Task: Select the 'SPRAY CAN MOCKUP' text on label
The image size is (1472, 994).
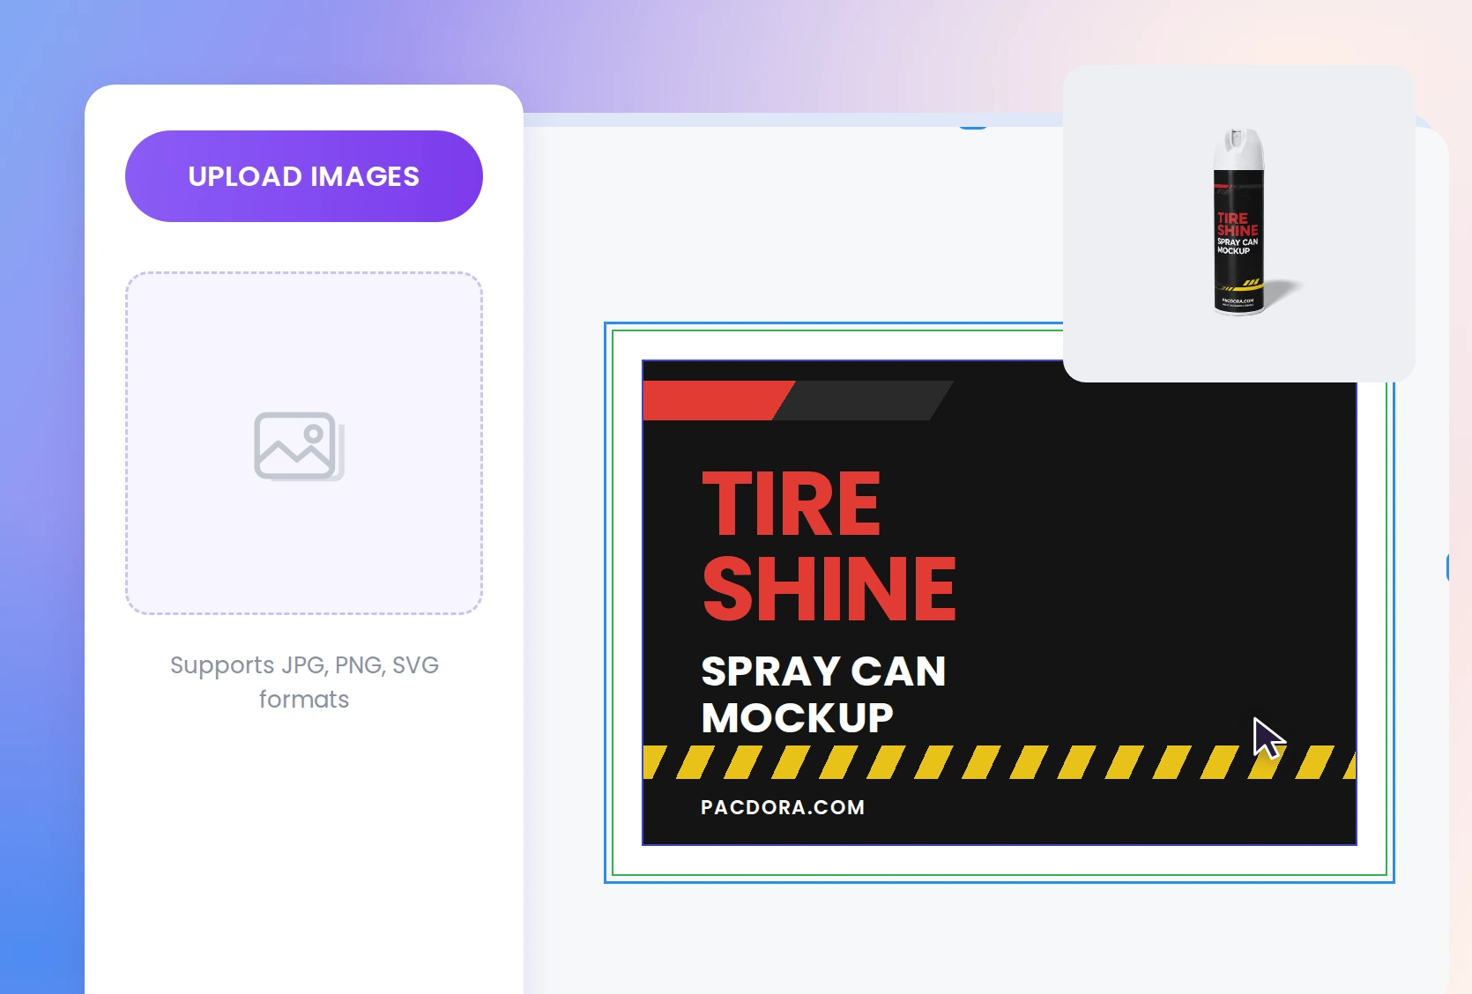Action: [823, 694]
